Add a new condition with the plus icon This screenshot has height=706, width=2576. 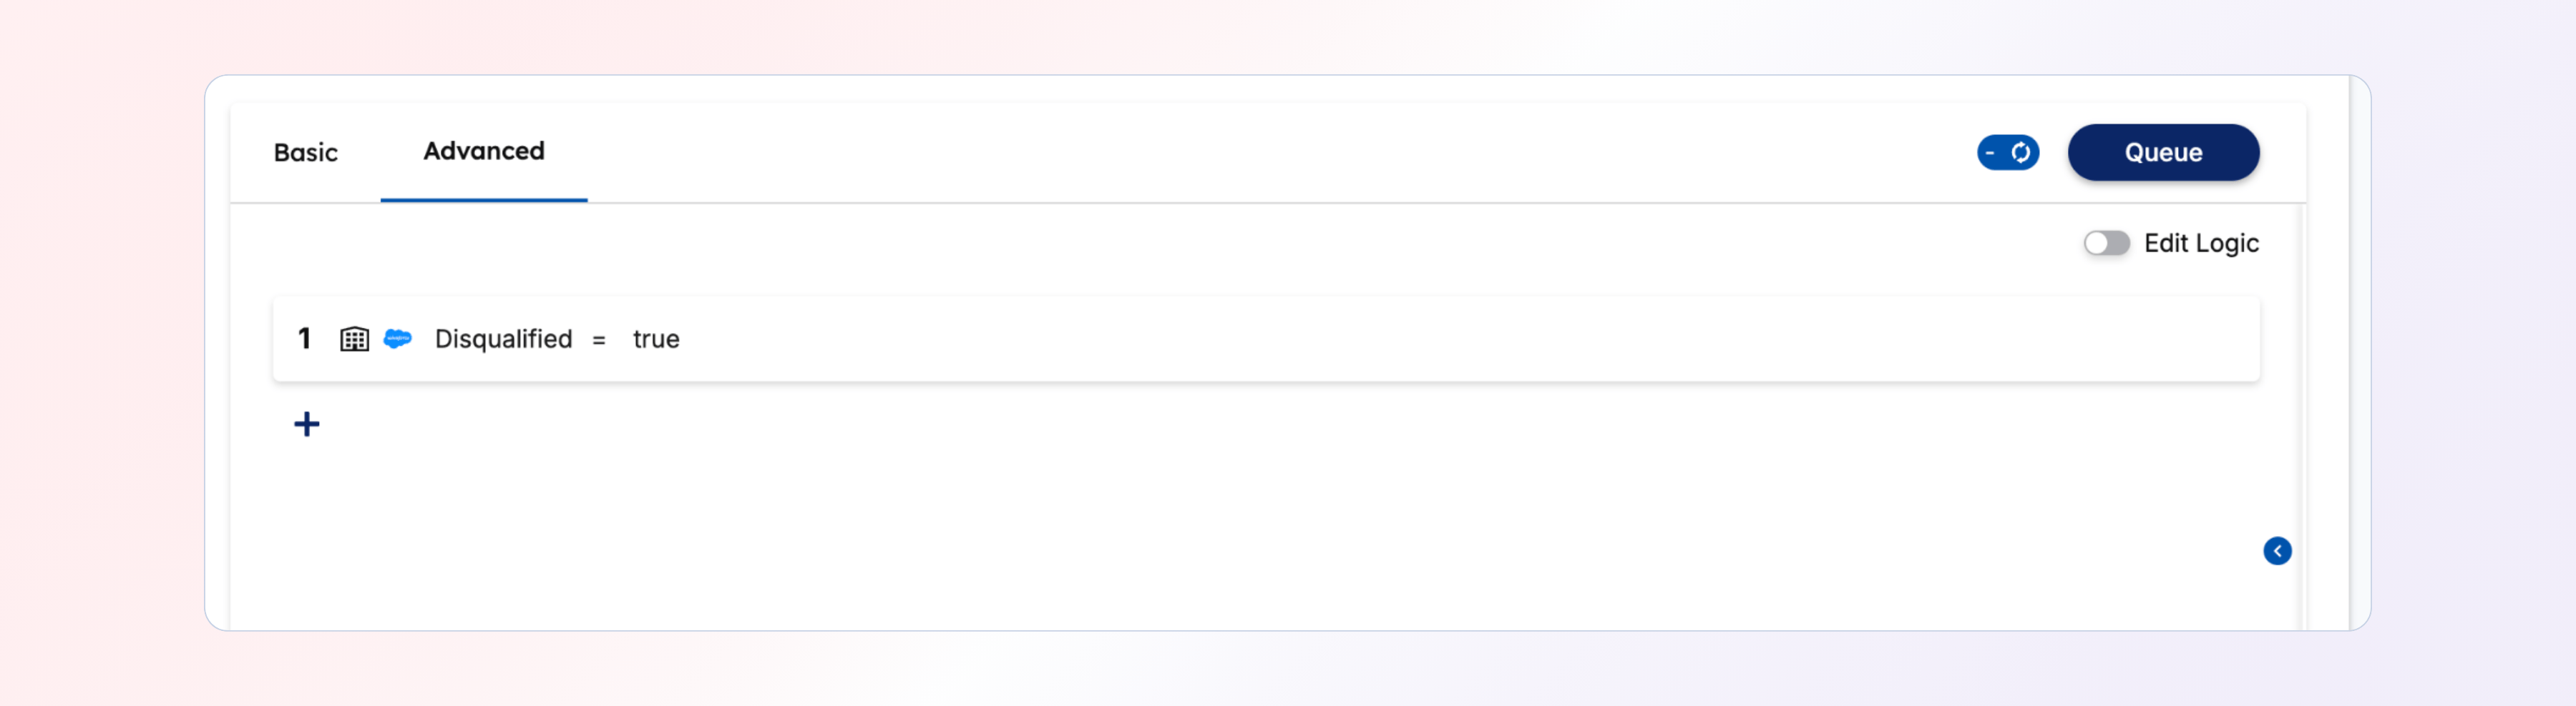coord(307,424)
